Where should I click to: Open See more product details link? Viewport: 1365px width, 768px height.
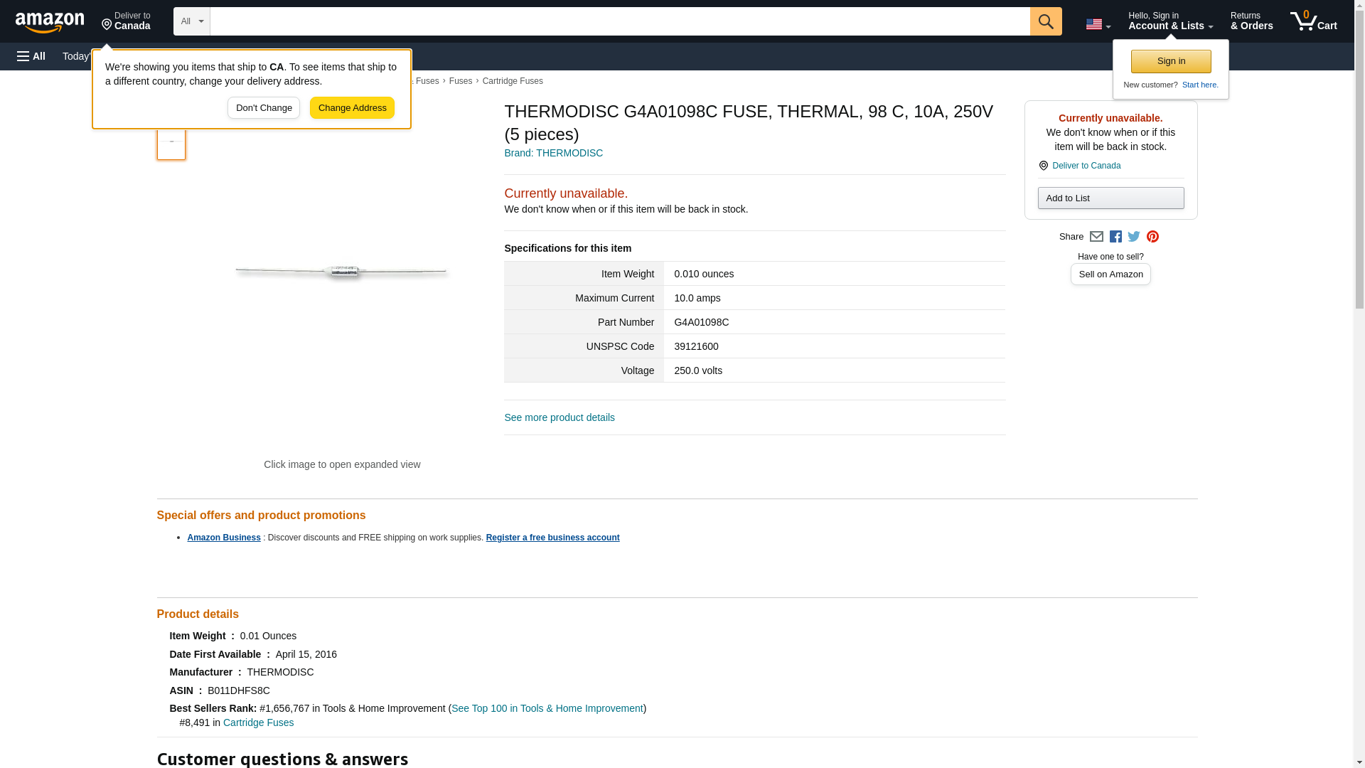559,417
